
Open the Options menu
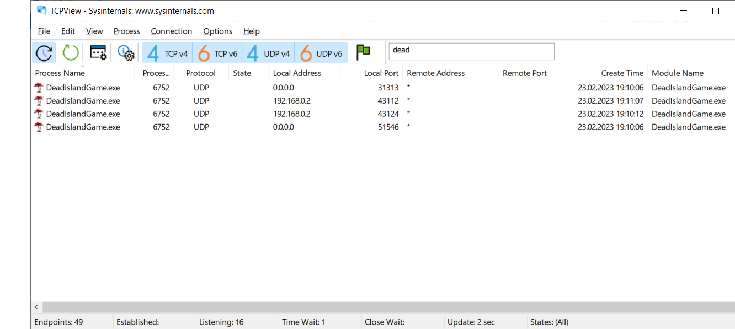tap(217, 31)
